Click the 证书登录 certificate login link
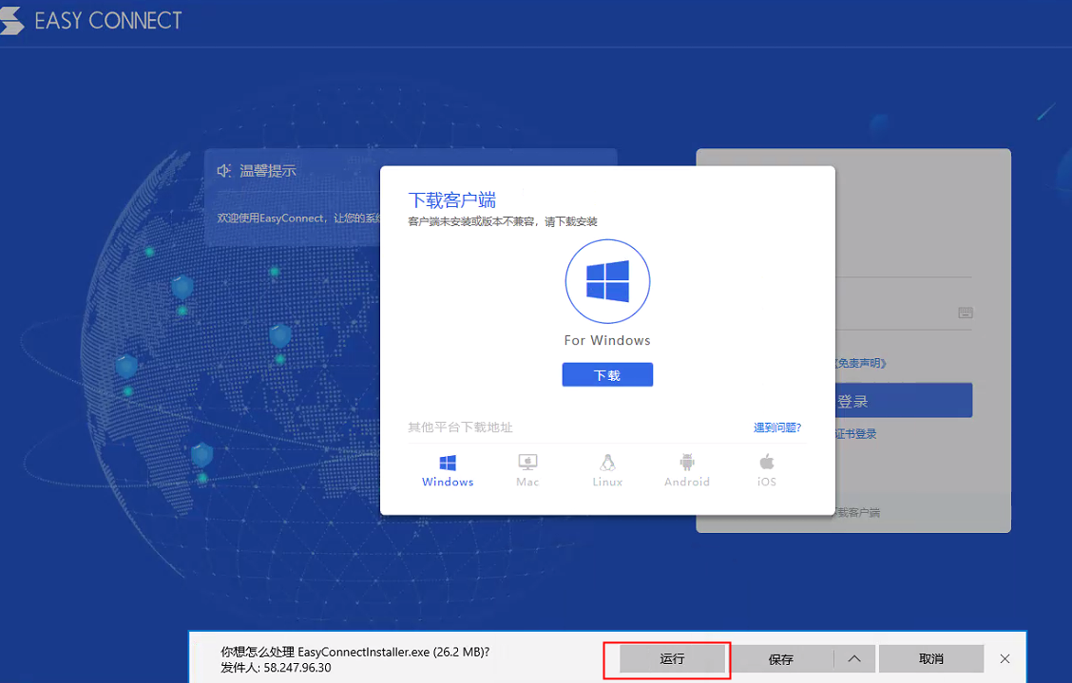This screenshot has height=683, width=1072. (855, 434)
